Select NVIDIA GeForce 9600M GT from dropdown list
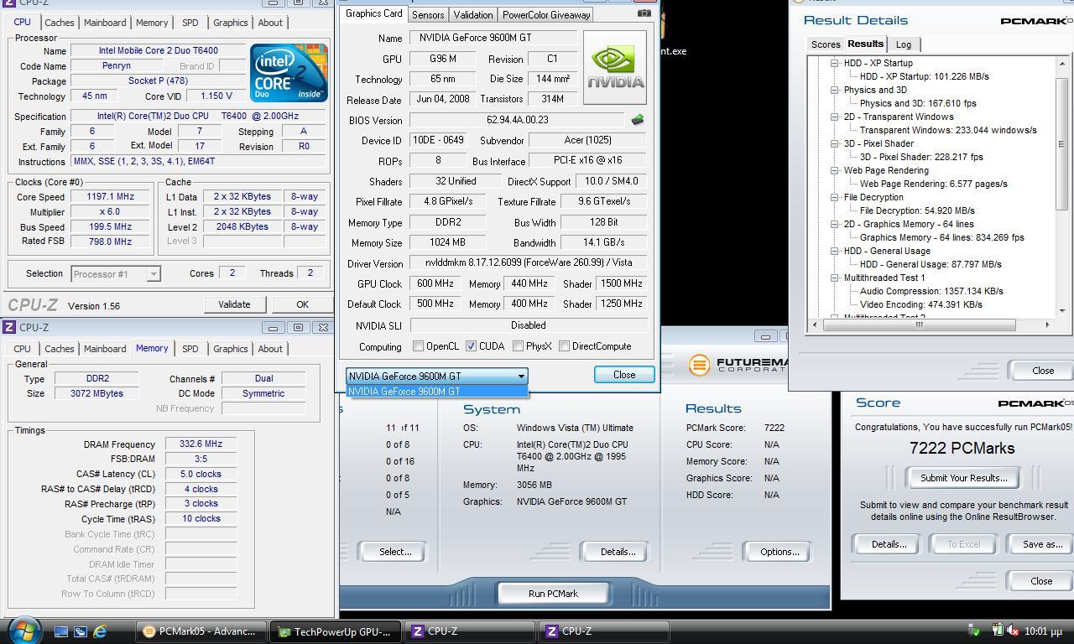This screenshot has height=644, width=1074. click(x=436, y=392)
